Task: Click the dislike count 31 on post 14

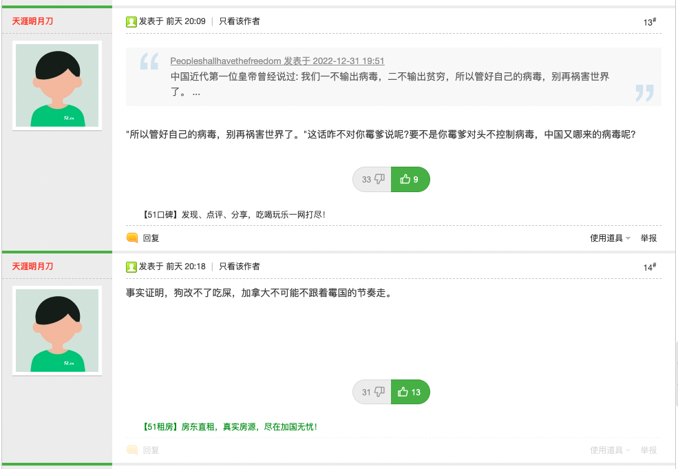Action: 366,392
